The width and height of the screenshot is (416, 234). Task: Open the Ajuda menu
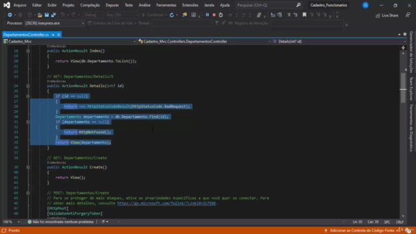[225, 5]
